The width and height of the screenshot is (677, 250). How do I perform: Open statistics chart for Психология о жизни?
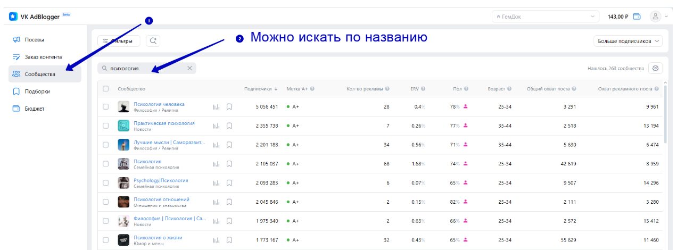point(216,240)
